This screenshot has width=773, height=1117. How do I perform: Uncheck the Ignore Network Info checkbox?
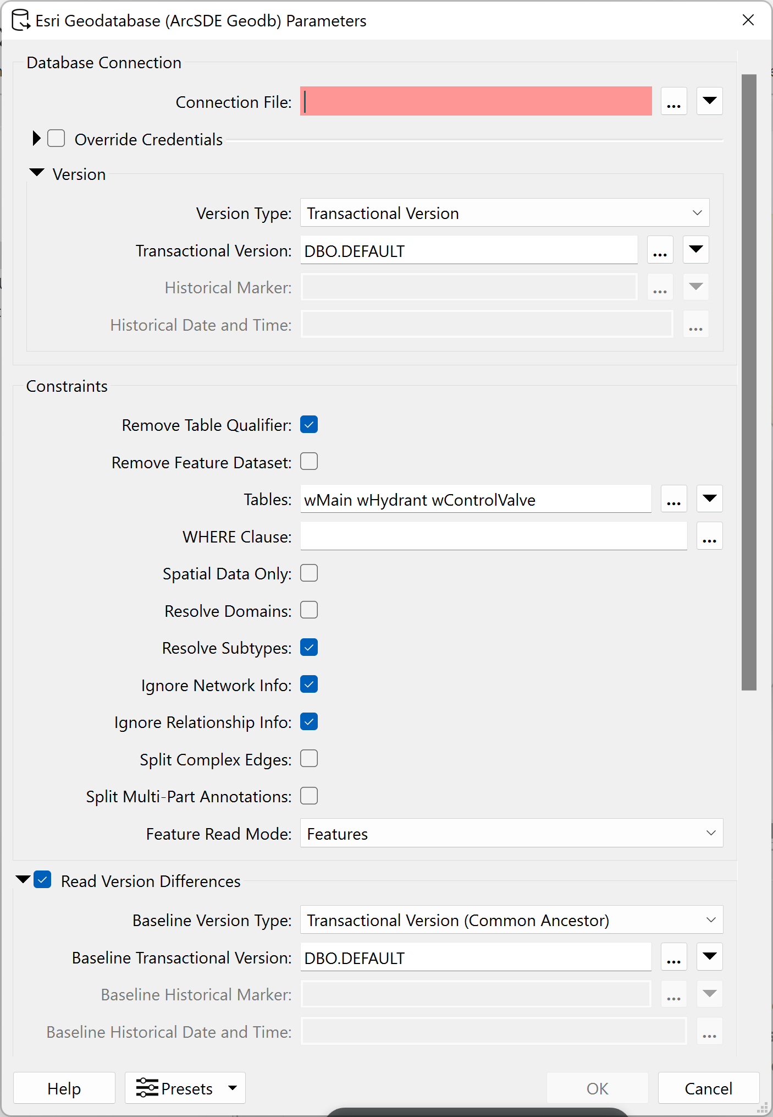pos(309,685)
